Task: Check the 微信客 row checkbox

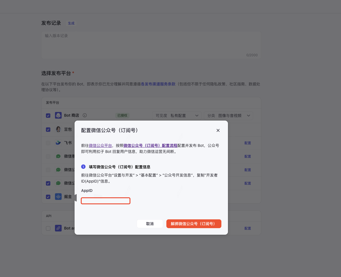Action: (x=48, y=156)
